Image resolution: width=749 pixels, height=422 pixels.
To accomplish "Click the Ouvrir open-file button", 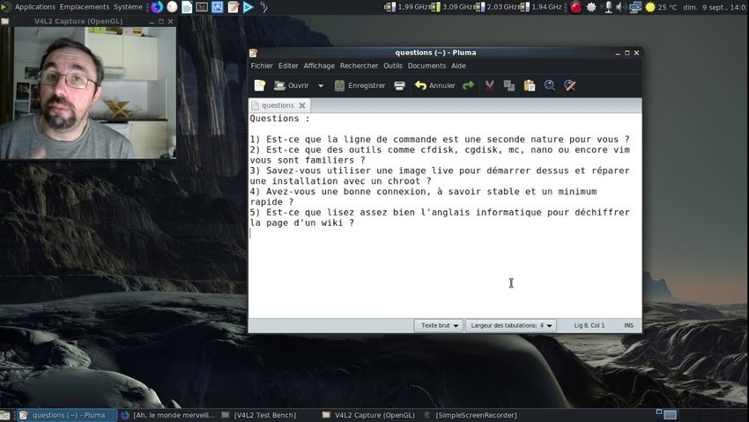I will tap(292, 85).
